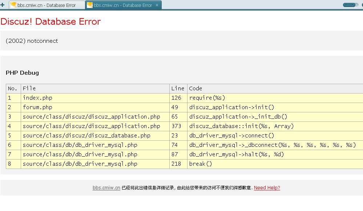Click db_driver_mysql.php file cell in row 6
This screenshot has width=363, height=211.
pyautogui.click(x=95, y=145)
